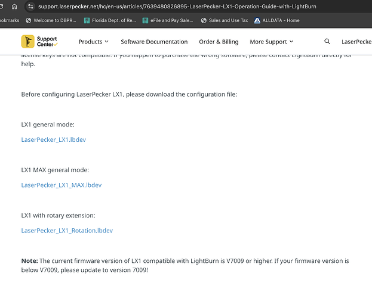This screenshot has width=372, height=298.
Task: Go to Order & Billing section
Action: tap(219, 42)
